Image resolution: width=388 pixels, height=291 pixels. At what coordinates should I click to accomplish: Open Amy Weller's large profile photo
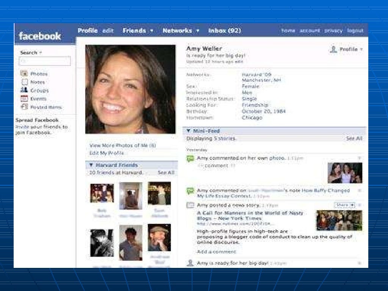(x=130, y=89)
